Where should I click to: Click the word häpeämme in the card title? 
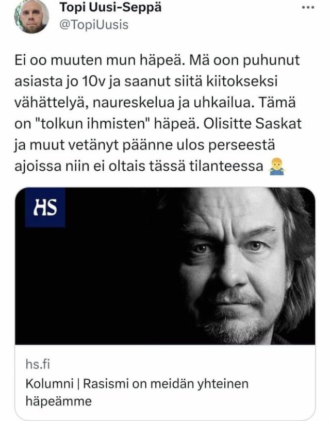59,401
